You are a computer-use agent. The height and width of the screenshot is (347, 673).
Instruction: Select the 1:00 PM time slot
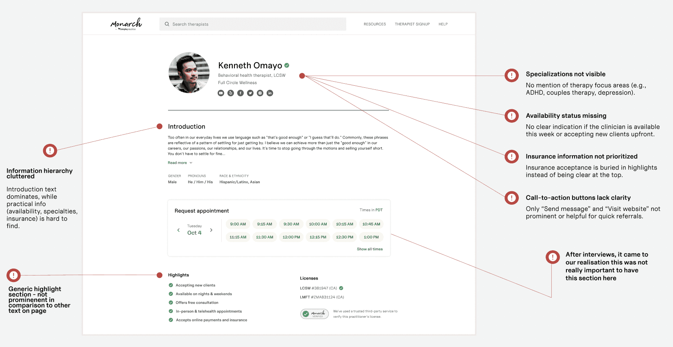coord(371,237)
